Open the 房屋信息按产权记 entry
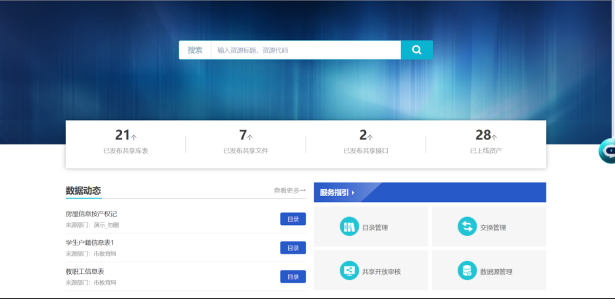 (x=92, y=214)
